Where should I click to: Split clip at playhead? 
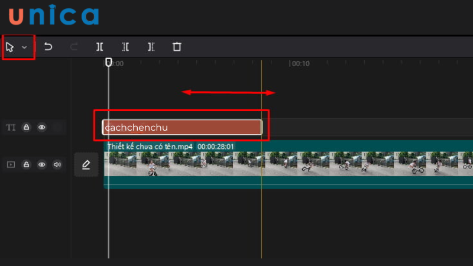click(x=99, y=47)
